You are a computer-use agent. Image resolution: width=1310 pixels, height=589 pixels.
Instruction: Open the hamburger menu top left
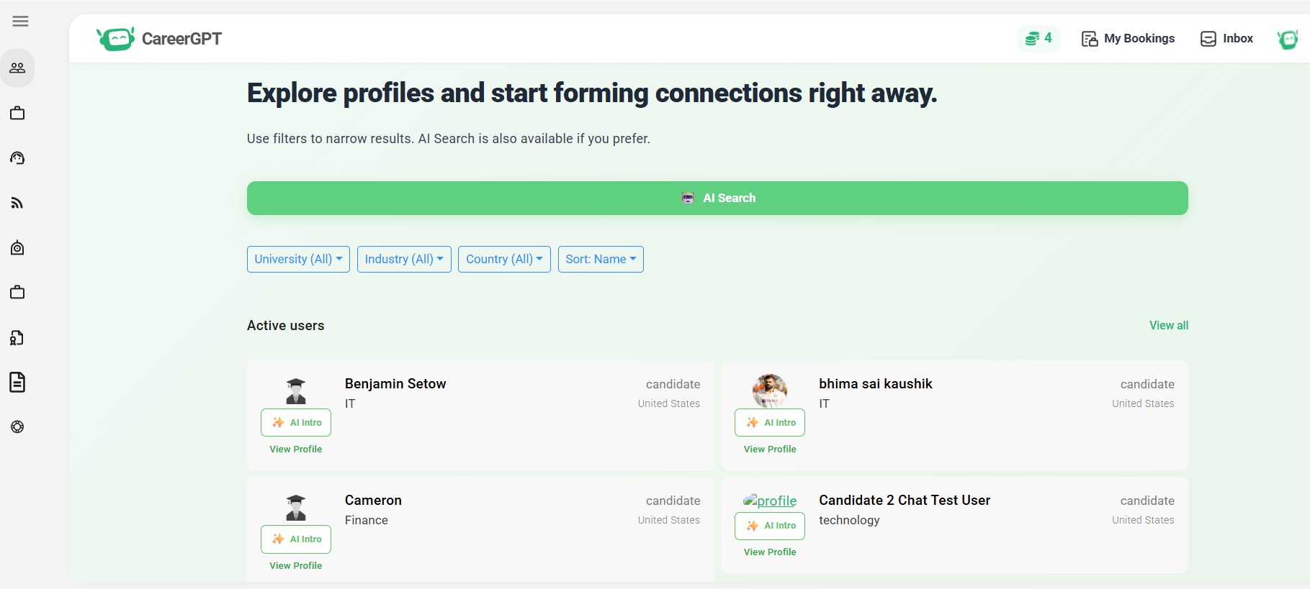point(20,21)
